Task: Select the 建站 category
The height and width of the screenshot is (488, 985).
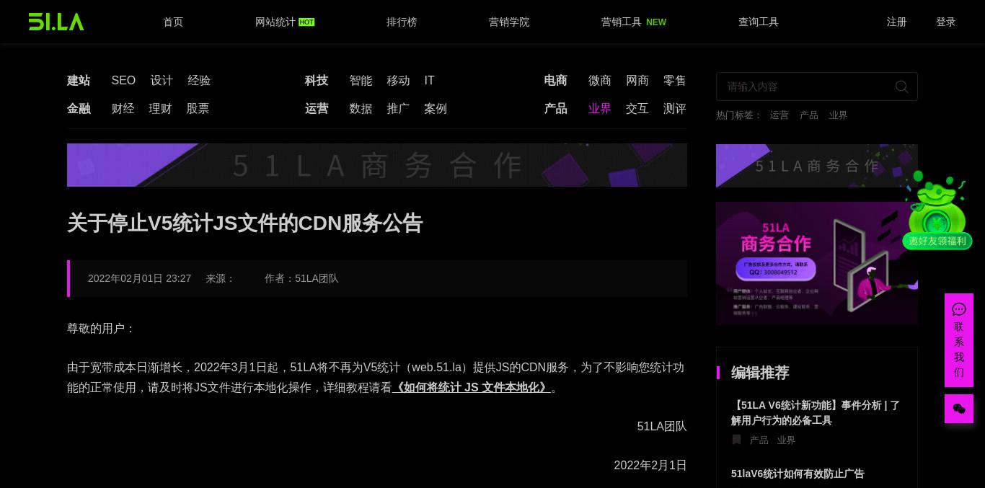Action: (79, 81)
